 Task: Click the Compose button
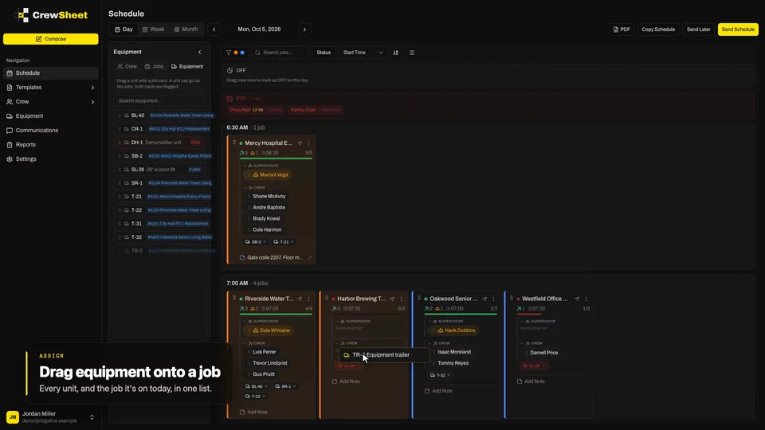(51, 39)
